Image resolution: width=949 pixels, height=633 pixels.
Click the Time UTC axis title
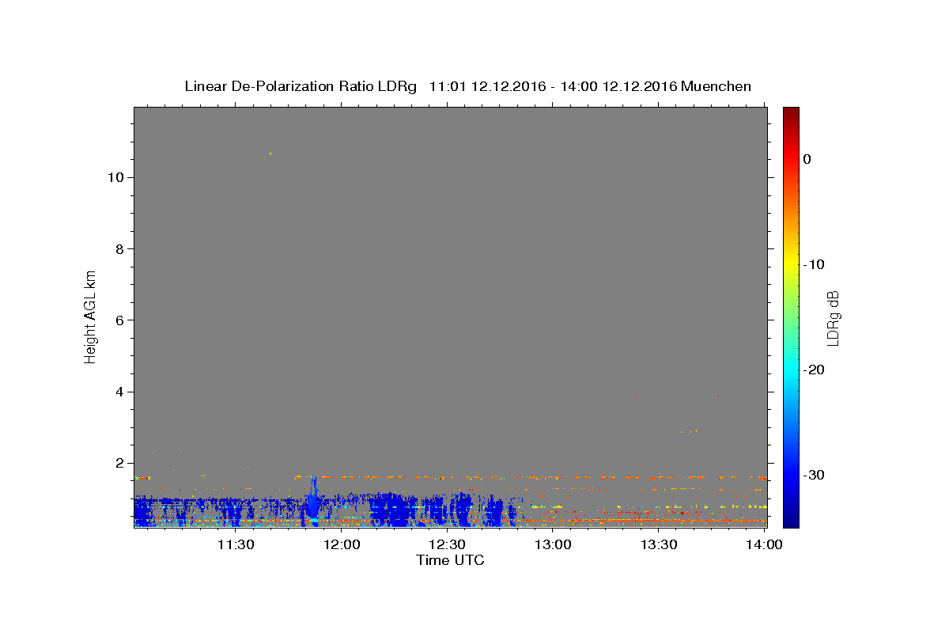[x=450, y=560]
